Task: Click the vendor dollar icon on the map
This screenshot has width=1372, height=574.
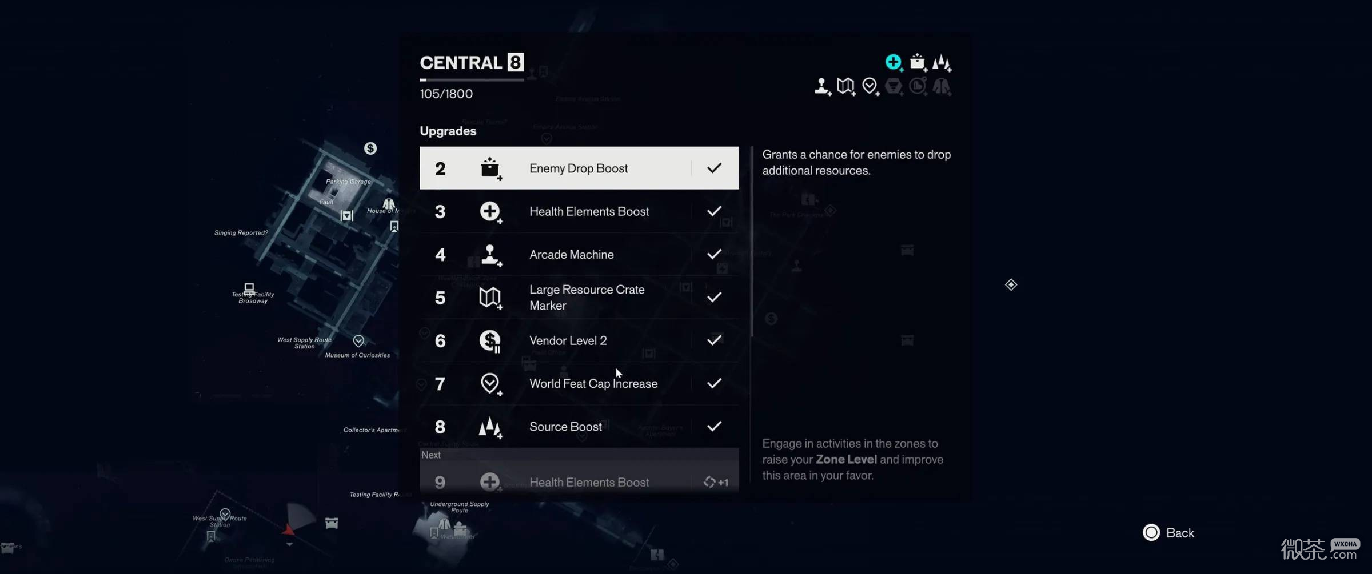Action: coord(370,148)
